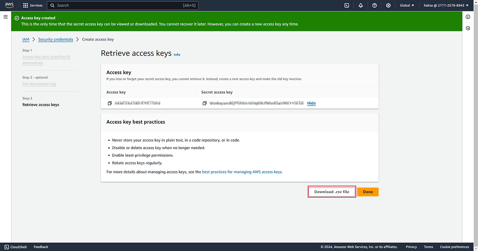Open the info panel icon on right
478x251 pixels.
pos(468,17)
